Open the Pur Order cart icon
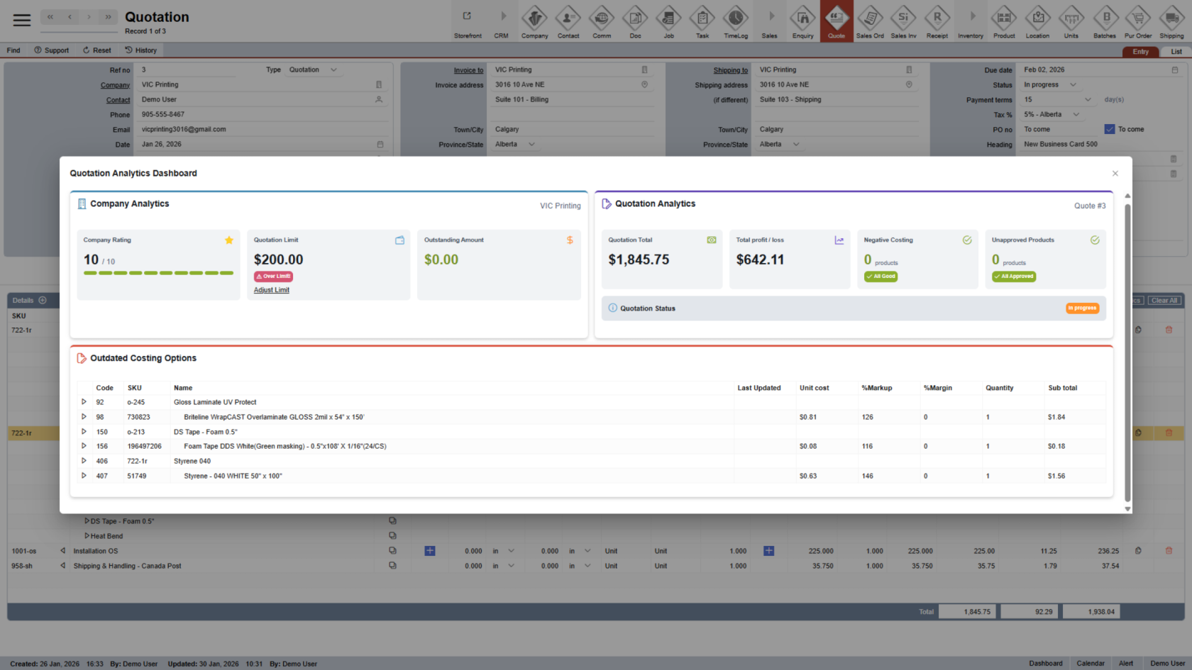 point(1138,19)
